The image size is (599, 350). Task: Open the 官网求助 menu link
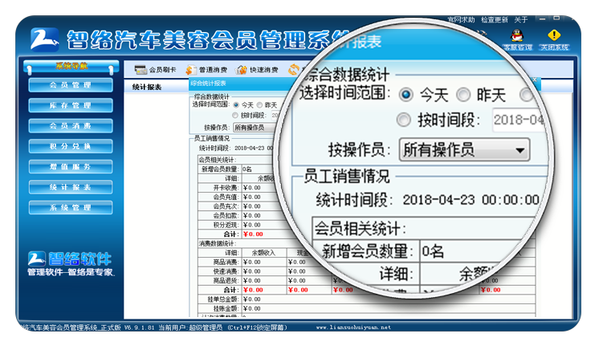pyautogui.click(x=461, y=19)
